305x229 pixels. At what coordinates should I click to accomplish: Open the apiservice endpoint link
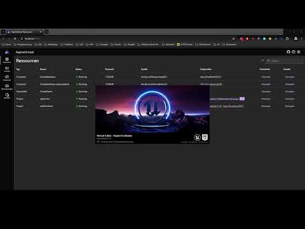click(224, 99)
